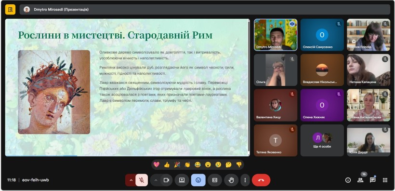Send the thumbs up reaction
Image resolution: width=395 pixels, height=191 pixels.
(x=167, y=165)
